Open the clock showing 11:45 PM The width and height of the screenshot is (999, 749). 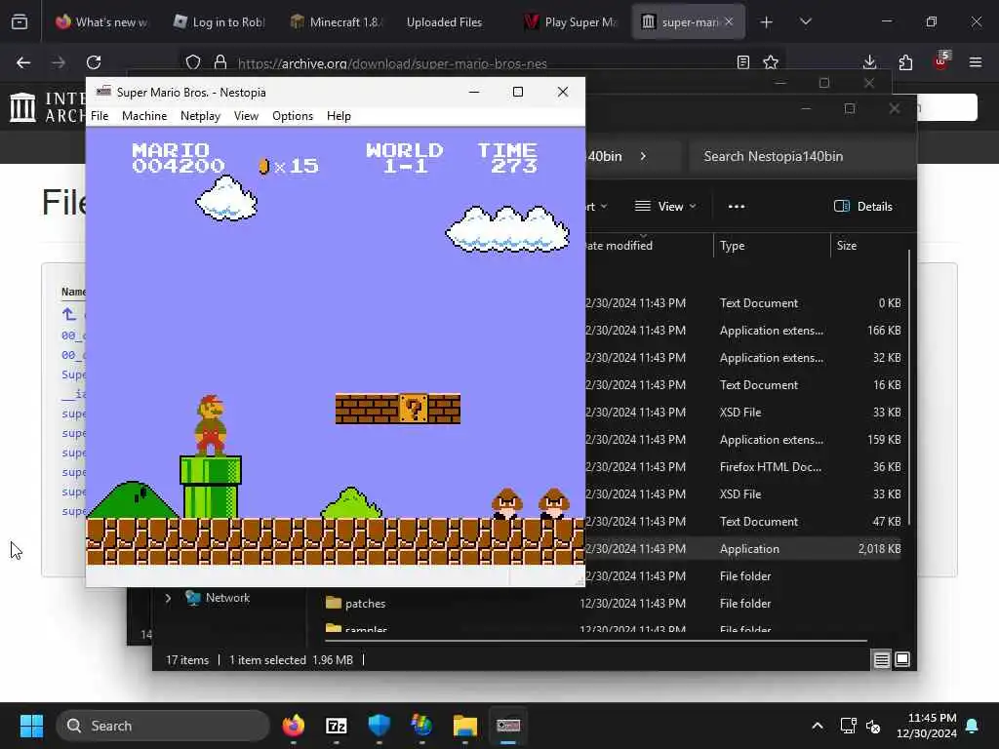click(x=927, y=726)
